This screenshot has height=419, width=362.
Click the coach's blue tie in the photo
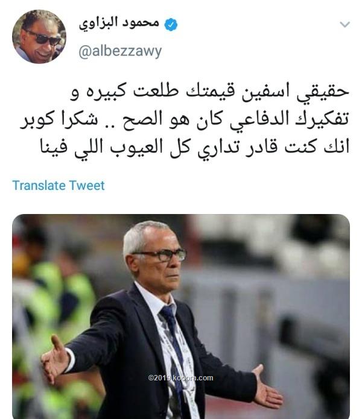(174, 347)
